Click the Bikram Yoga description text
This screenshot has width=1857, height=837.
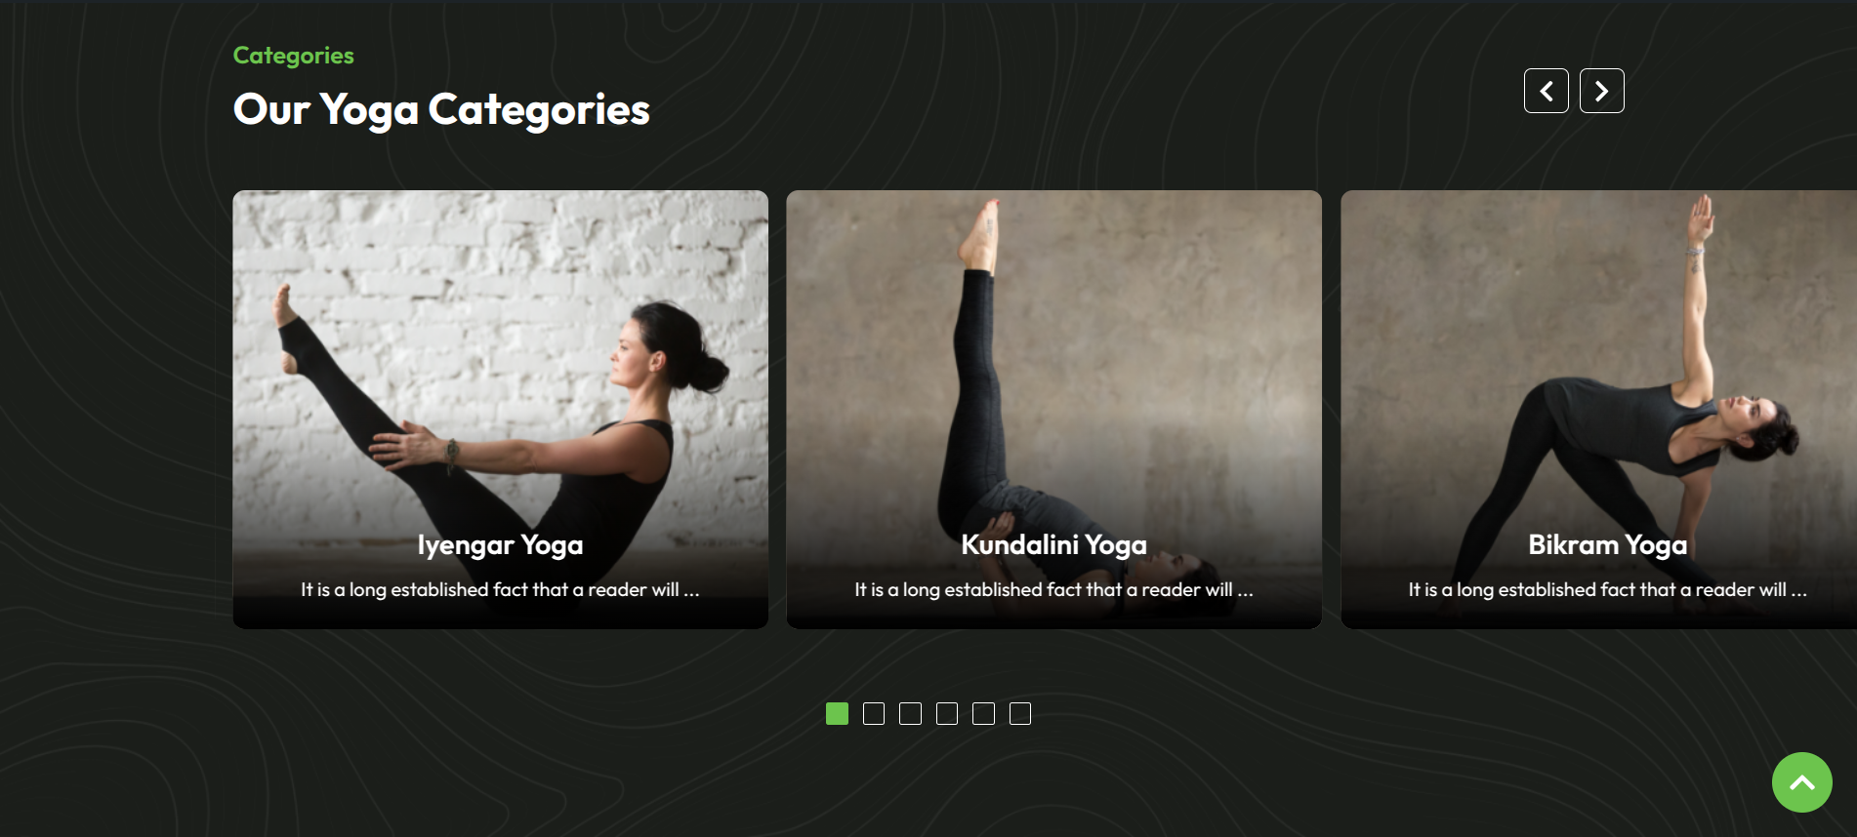pyautogui.click(x=1607, y=589)
